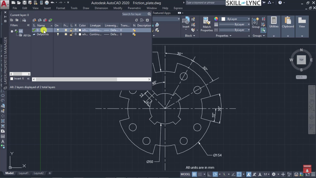Click the color swatch of layer 0
The width and height of the screenshot is (316, 178).
coord(80,30)
